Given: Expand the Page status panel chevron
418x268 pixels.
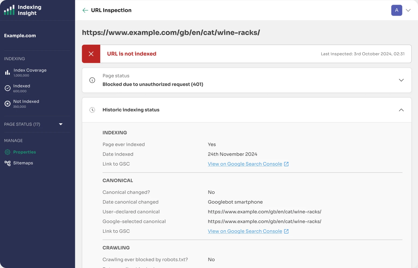Looking at the screenshot, I should [401, 80].
